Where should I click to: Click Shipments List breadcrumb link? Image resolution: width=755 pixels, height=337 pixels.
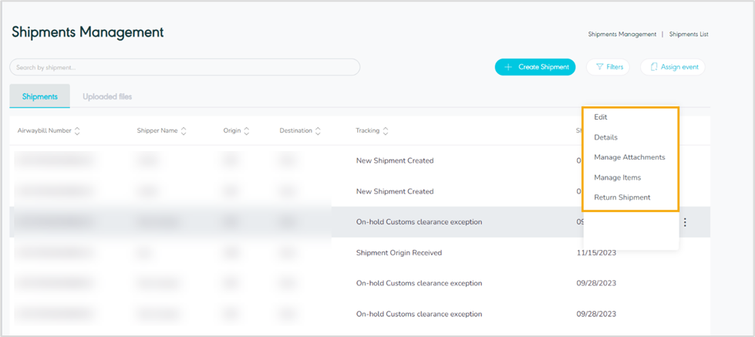pos(689,35)
